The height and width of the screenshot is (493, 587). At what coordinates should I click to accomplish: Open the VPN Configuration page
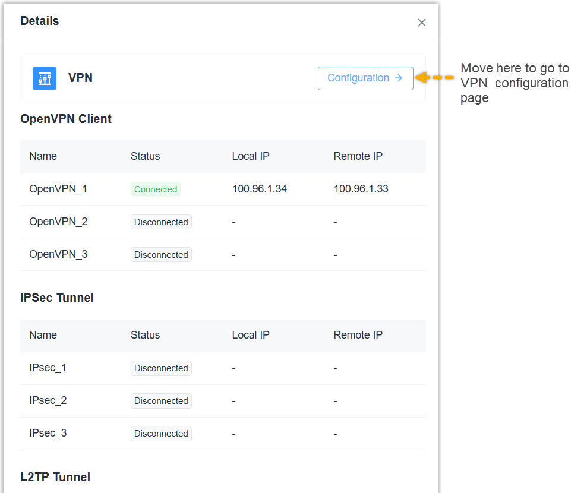(365, 78)
